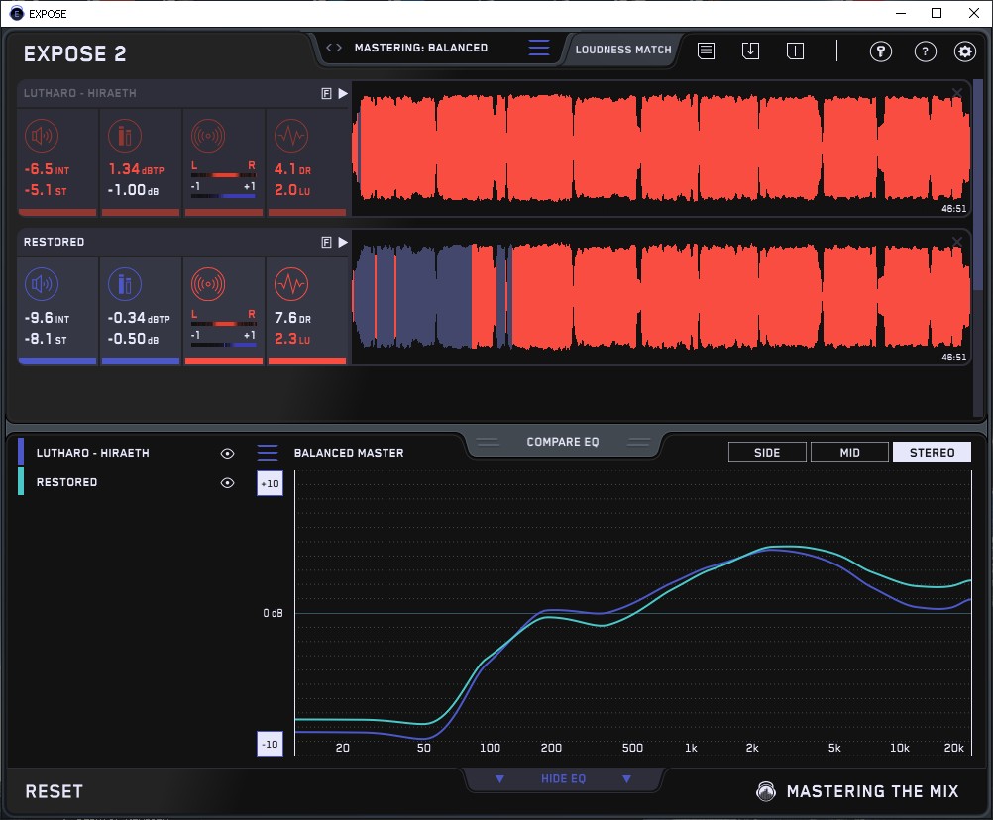Toggle the Loudness Match button
The image size is (993, 820).
click(x=622, y=49)
